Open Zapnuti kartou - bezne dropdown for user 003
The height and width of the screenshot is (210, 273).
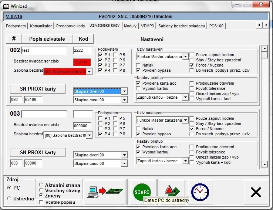coord(186,161)
